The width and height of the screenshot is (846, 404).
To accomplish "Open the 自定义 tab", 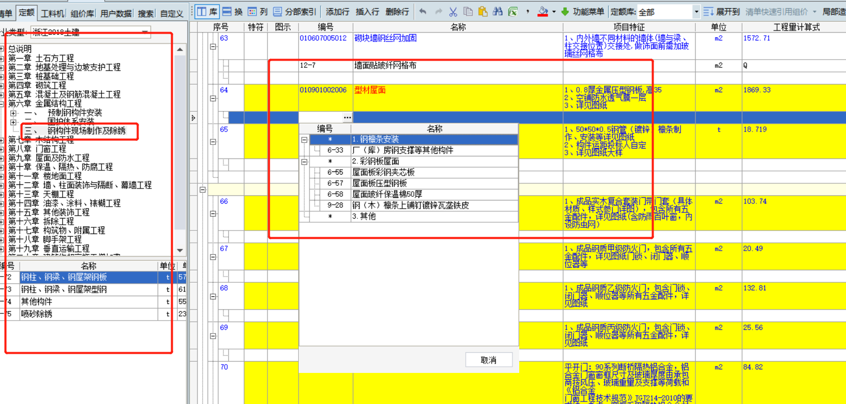I will coord(172,13).
